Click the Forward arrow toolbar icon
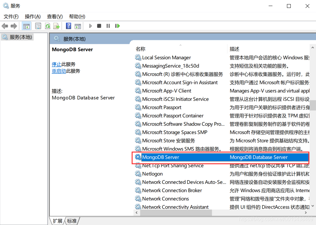The width and height of the screenshot is (316, 225). (14, 26)
